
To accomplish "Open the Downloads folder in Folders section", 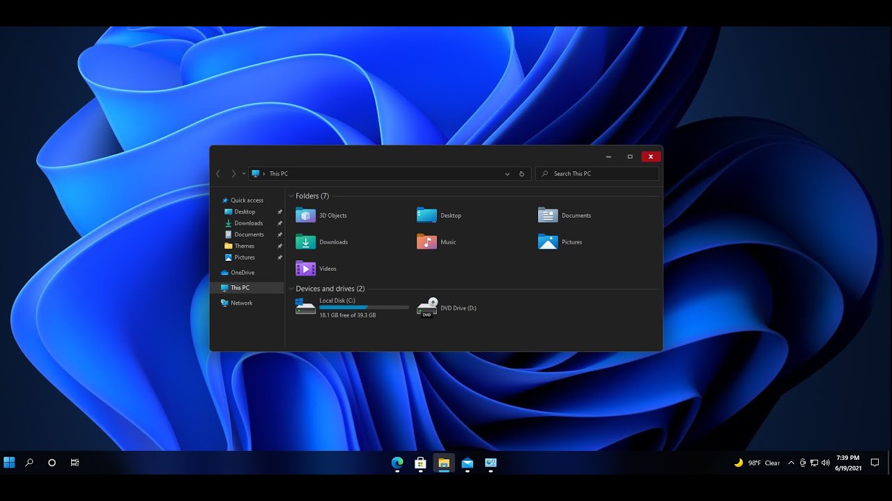I will click(x=305, y=242).
